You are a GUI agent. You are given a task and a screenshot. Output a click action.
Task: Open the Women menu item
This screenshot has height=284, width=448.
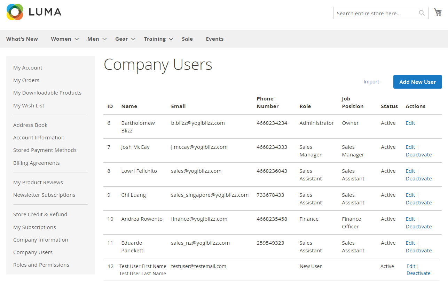(61, 39)
